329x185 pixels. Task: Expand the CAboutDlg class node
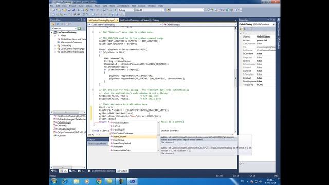[56, 46]
